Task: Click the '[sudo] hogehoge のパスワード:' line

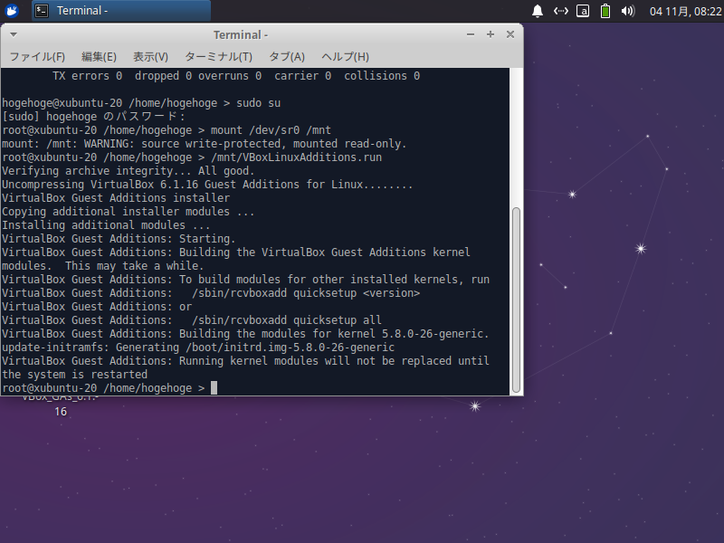Action: click(93, 117)
